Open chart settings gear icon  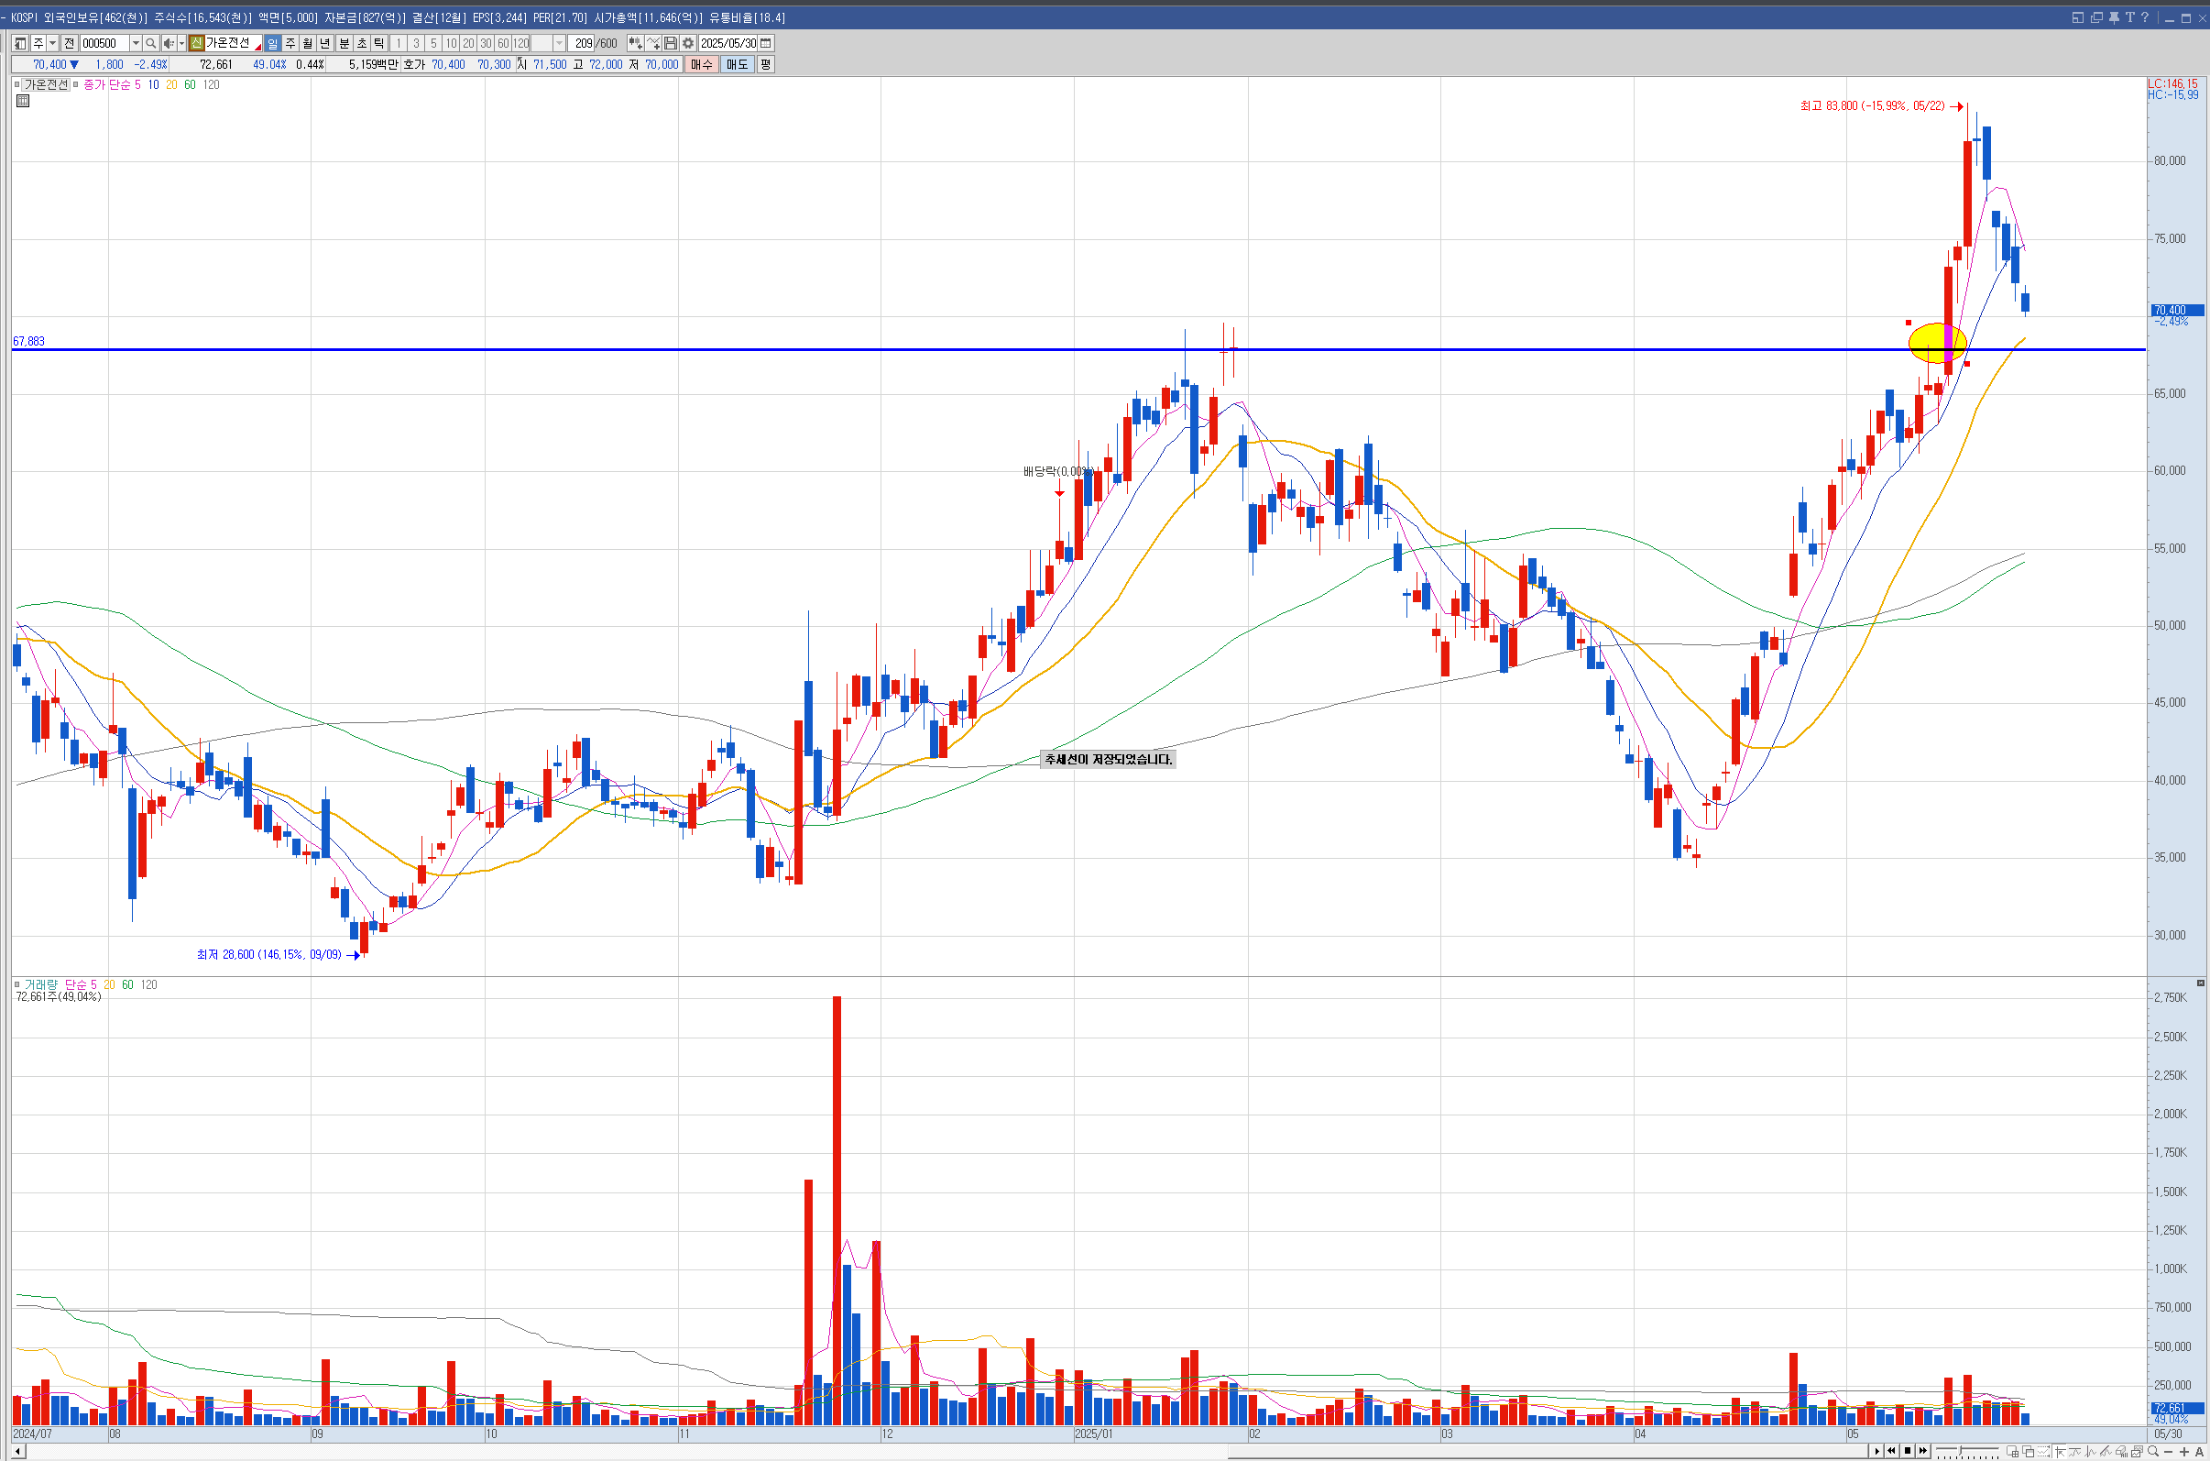tap(687, 43)
